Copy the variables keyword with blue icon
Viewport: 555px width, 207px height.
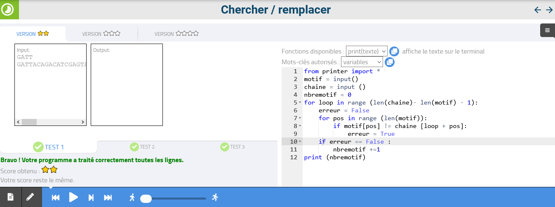tap(390, 62)
